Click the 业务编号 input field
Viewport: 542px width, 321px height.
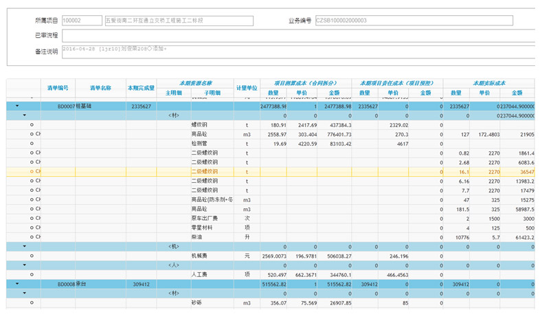[x=414, y=21]
